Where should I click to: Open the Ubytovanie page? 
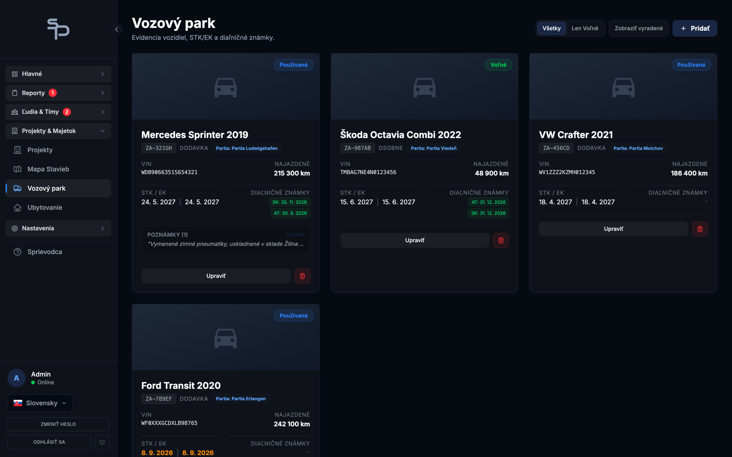pos(58,208)
